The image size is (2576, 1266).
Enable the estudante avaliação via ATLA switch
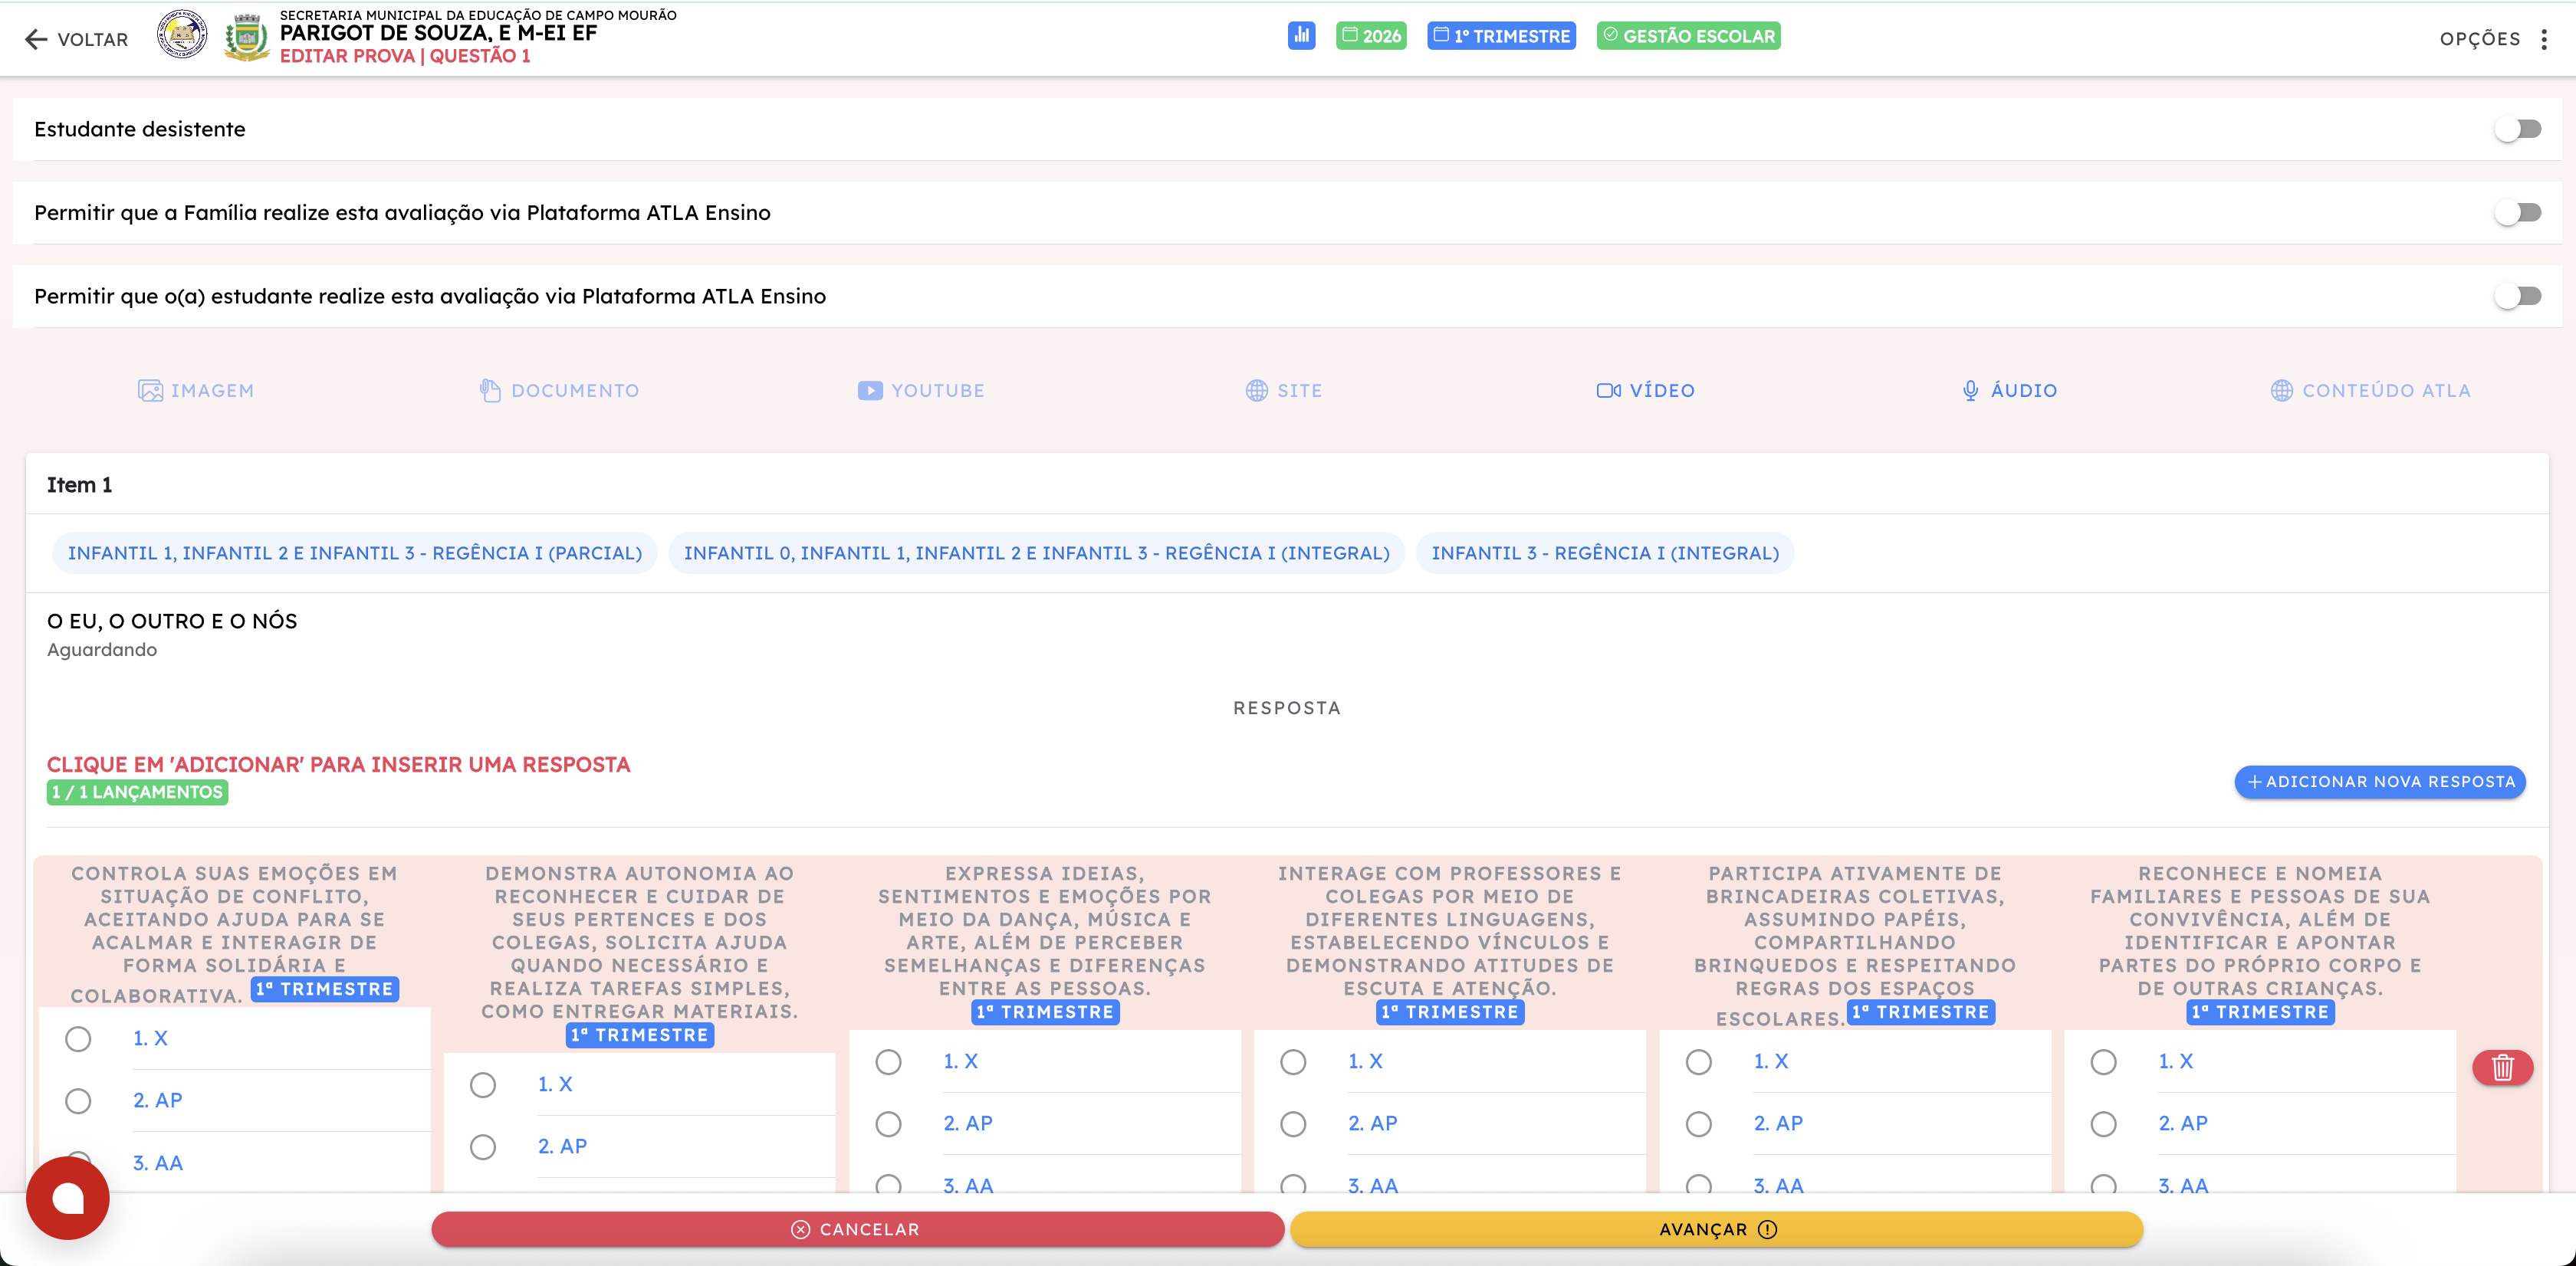point(2518,296)
